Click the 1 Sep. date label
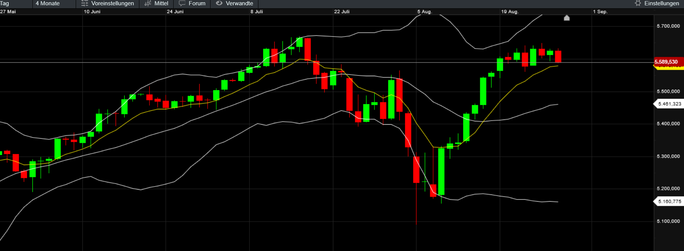 click(600, 12)
